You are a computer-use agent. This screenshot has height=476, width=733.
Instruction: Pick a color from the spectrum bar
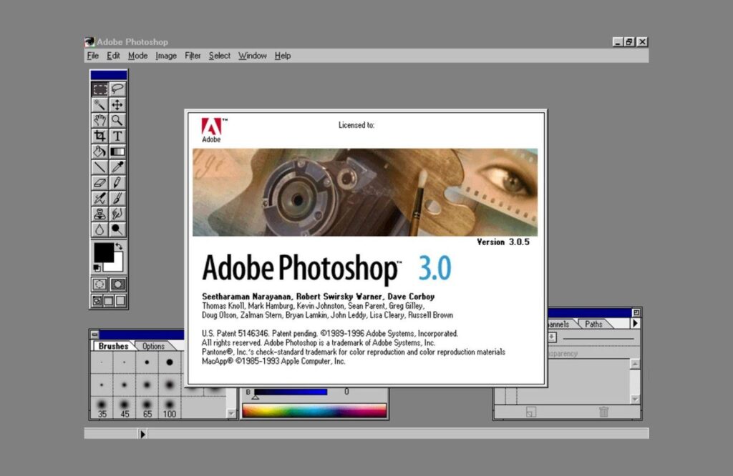[315, 410]
